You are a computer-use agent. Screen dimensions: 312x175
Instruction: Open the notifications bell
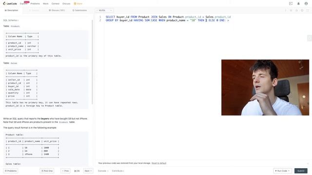pos(298,3)
